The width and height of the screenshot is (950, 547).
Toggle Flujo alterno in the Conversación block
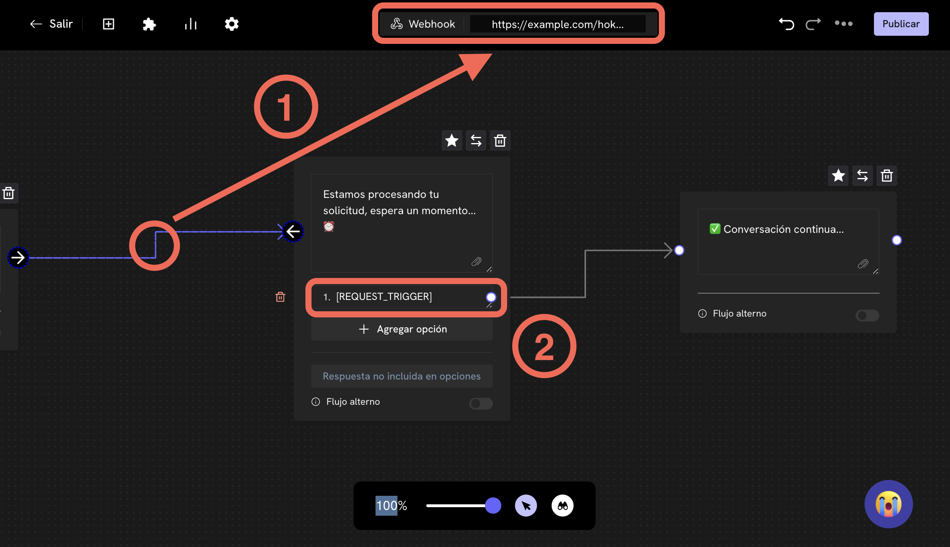867,315
